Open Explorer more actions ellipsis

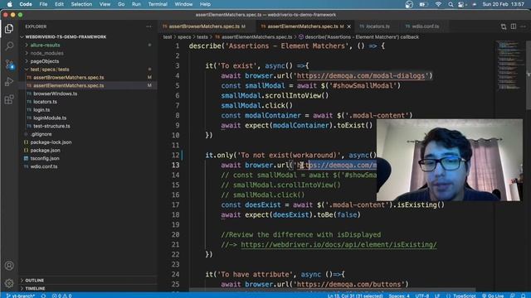[149, 26]
